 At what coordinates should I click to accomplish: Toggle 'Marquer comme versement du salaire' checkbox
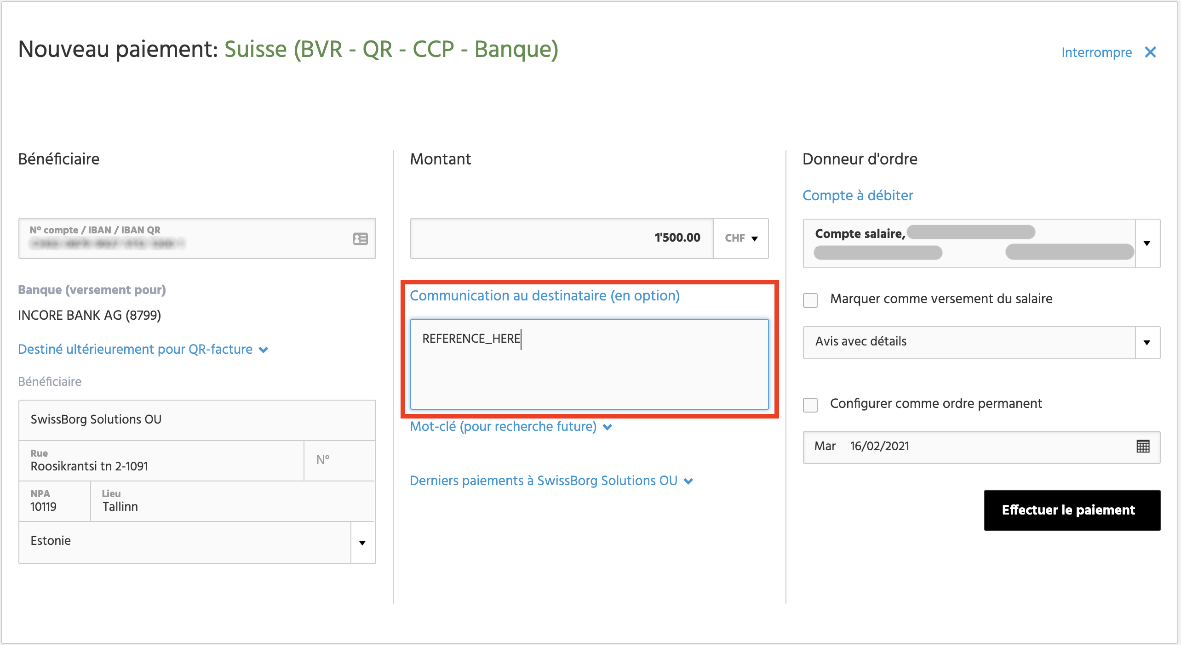click(810, 300)
